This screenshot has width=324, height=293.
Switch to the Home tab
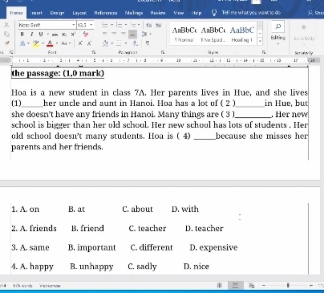(16, 13)
